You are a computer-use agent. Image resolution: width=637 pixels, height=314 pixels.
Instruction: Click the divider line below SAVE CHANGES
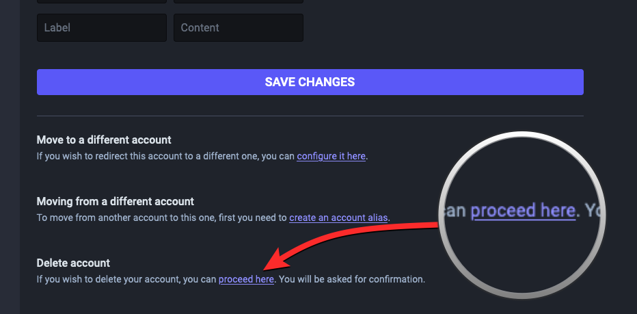pos(310,116)
